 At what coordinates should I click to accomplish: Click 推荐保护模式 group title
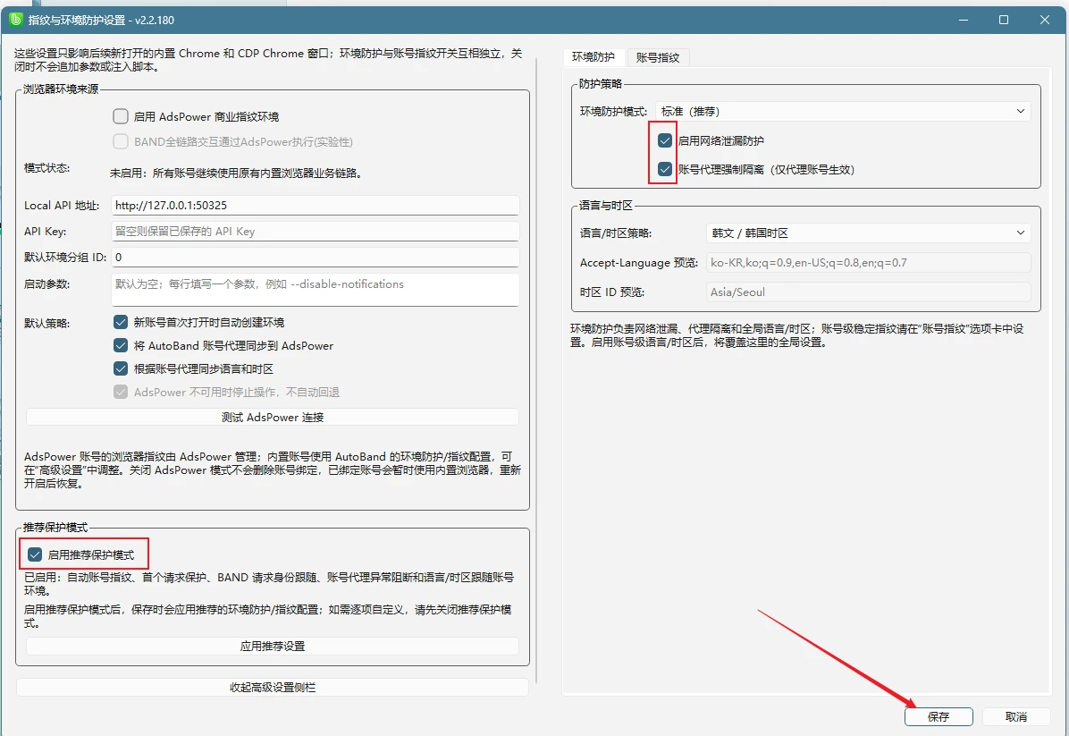click(55, 528)
